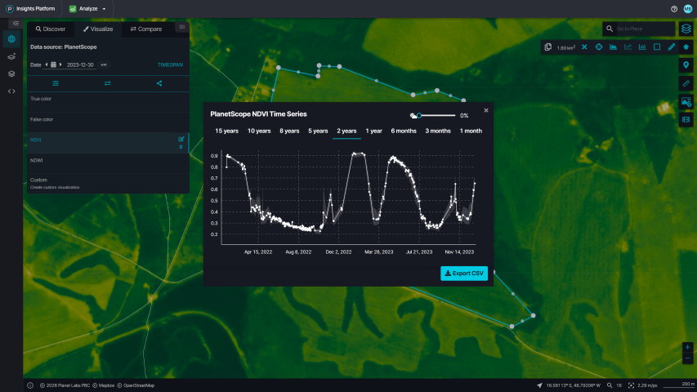Screen dimensions: 697x392
Task: Activate the ruler measure tool
Action: (x=686, y=83)
